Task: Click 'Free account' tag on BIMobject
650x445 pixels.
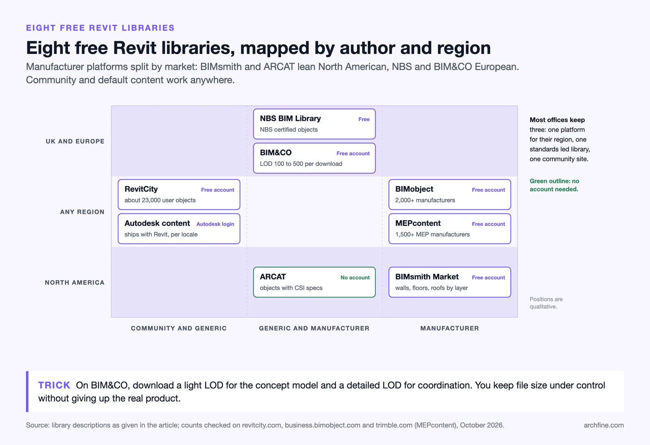Action: (488, 190)
